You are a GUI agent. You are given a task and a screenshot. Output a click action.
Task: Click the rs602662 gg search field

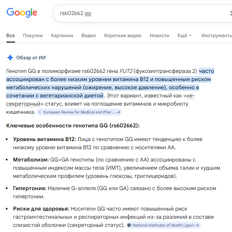click(143, 13)
